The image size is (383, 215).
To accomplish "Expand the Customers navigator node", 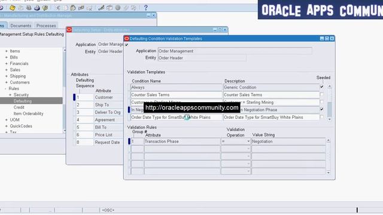I will click(7, 82).
